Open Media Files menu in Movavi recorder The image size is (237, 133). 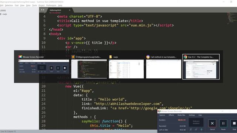181,115
